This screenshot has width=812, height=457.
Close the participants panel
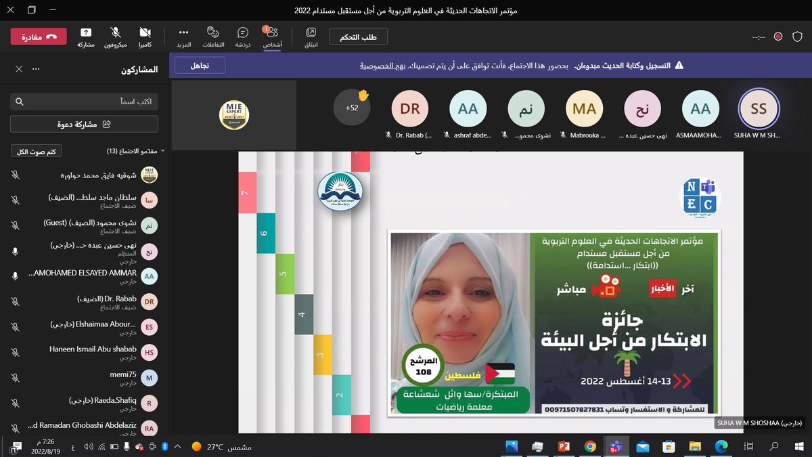tap(18, 69)
